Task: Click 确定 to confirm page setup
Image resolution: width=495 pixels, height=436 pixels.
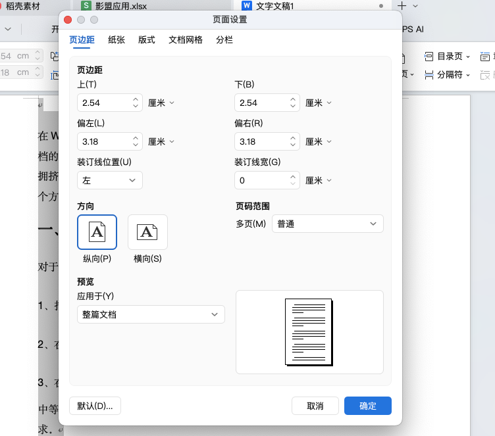Action: pyautogui.click(x=368, y=406)
